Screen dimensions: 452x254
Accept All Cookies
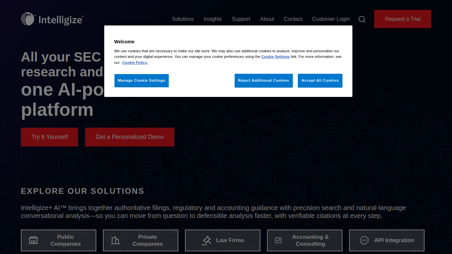pos(320,81)
